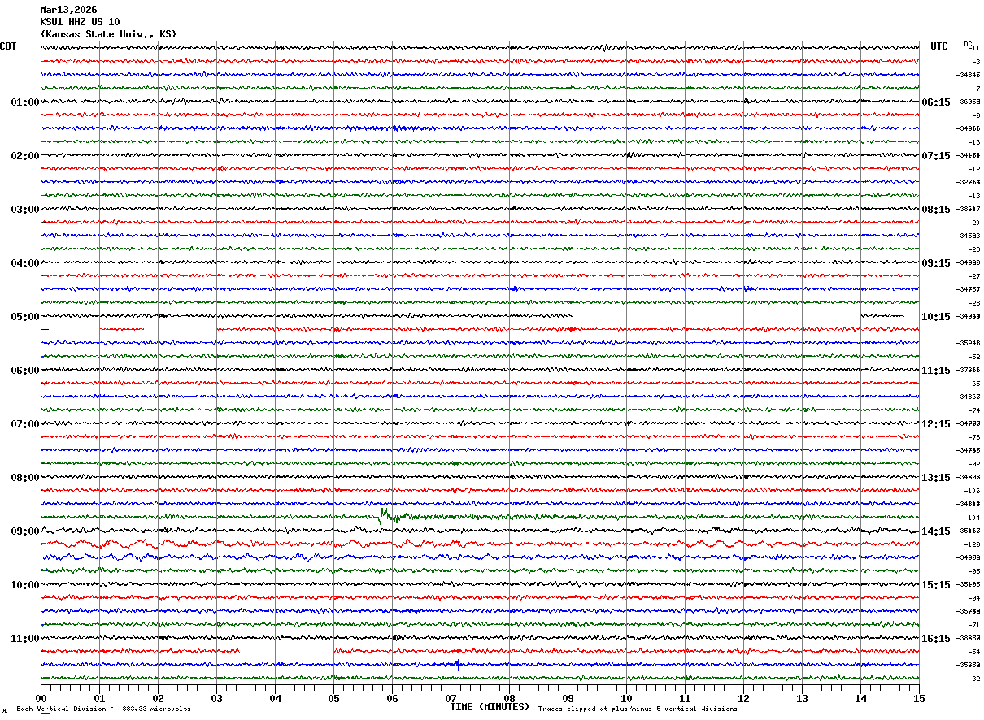Click the 07:15 UTC time label
The height and width of the screenshot is (720, 984).
[x=936, y=156]
